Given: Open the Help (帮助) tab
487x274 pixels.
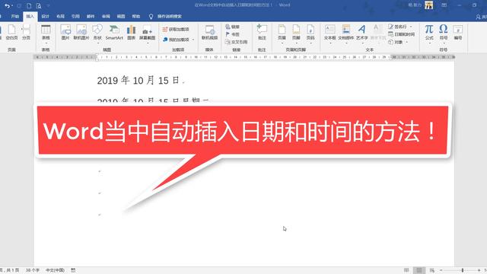Looking at the screenshot, I should (x=136, y=17).
